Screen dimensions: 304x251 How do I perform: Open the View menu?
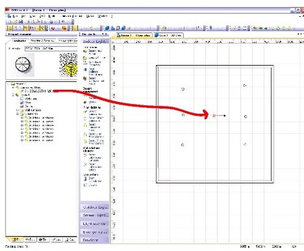click(x=32, y=16)
